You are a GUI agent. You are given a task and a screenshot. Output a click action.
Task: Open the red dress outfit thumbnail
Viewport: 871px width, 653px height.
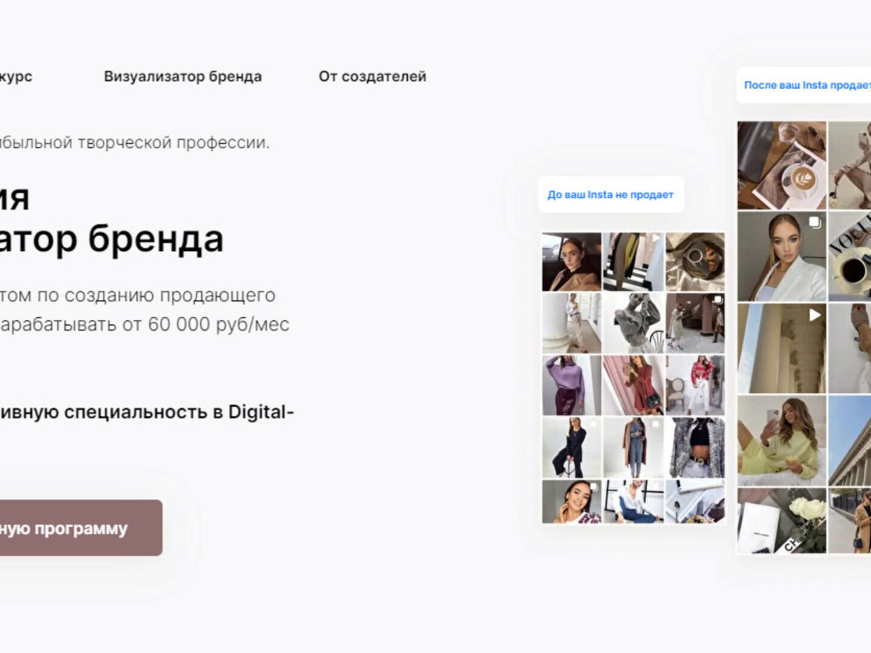(633, 385)
